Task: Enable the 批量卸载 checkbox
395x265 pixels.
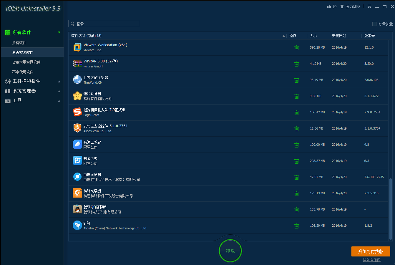Action: click(374, 24)
